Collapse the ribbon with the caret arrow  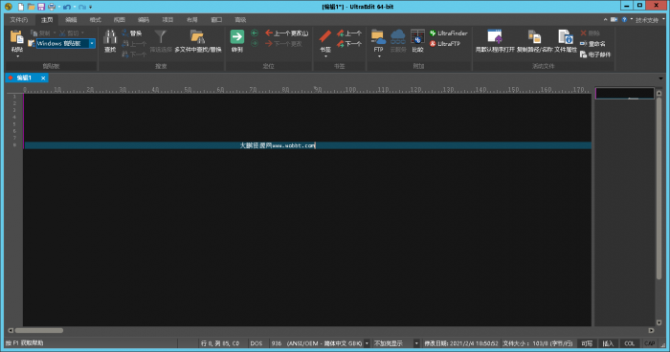tap(605, 20)
